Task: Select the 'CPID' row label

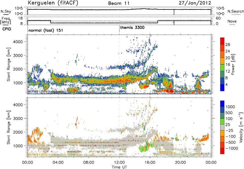Action: (x=7, y=29)
